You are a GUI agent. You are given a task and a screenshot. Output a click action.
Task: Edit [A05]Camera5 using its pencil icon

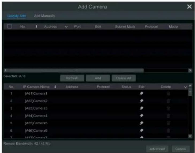142,123
